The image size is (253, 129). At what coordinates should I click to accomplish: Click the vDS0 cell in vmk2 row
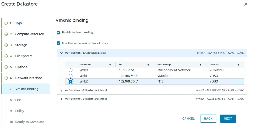pyautogui.click(x=214, y=81)
